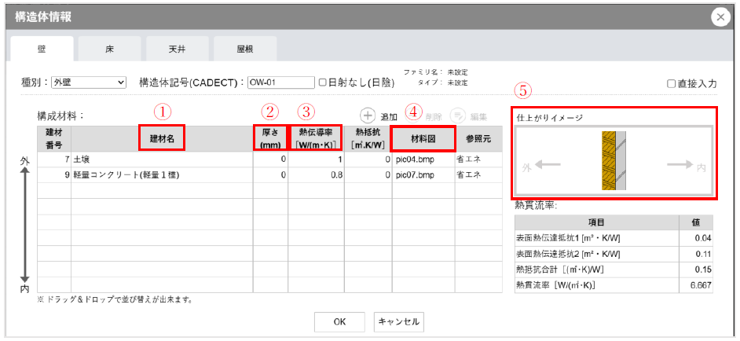
Task: Click the pic04.bmp material image cell
Action: [423, 159]
